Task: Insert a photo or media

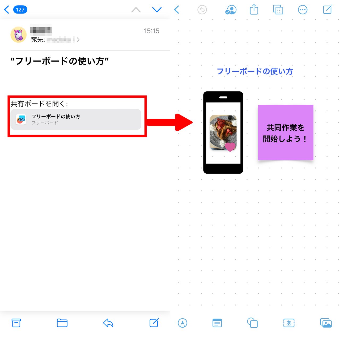Action: [x=326, y=323]
